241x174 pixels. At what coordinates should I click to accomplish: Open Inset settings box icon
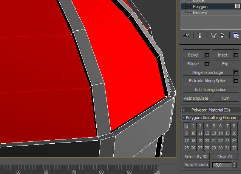click(236, 55)
